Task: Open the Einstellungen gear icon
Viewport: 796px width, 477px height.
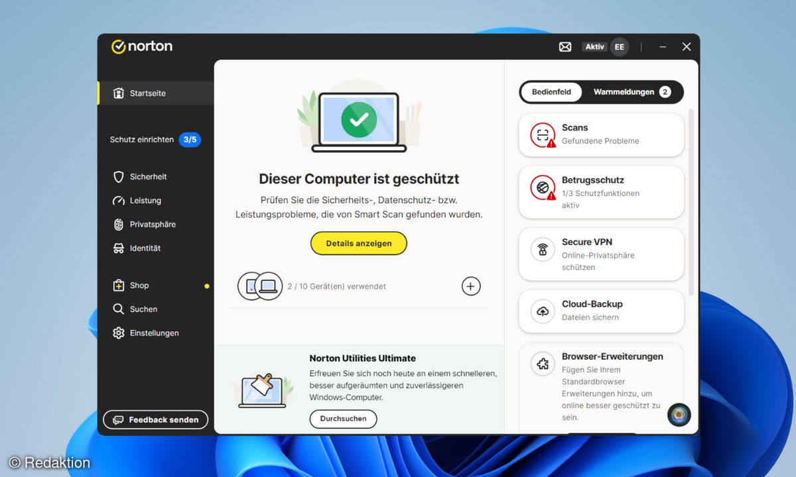Action: pyautogui.click(x=119, y=333)
